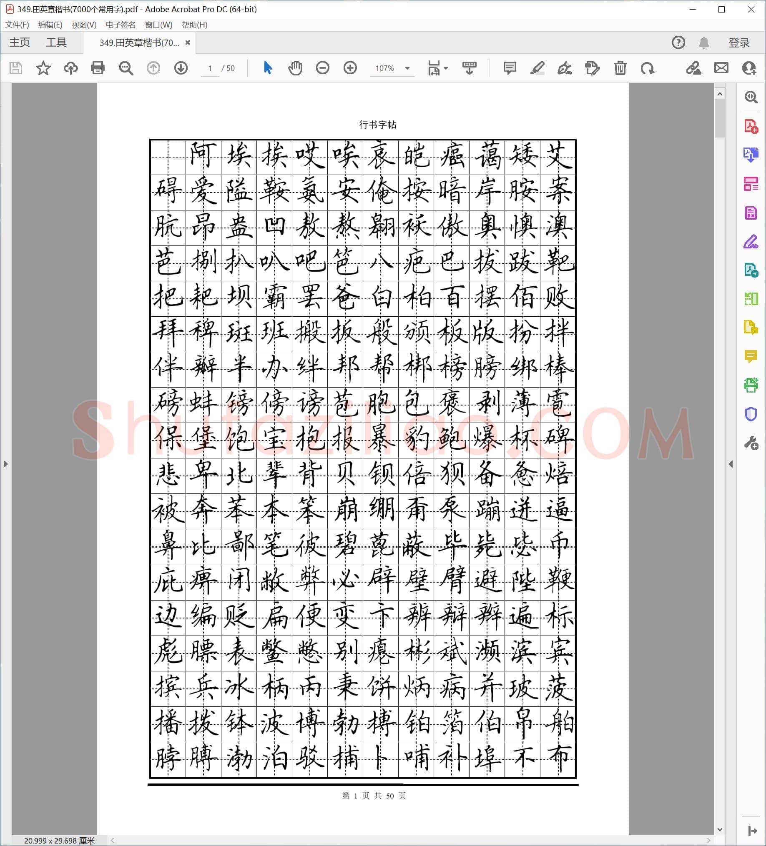Expand the fit page options dropdown
The width and height of the screenshot is (766, 846).
(x=446, y=68)
